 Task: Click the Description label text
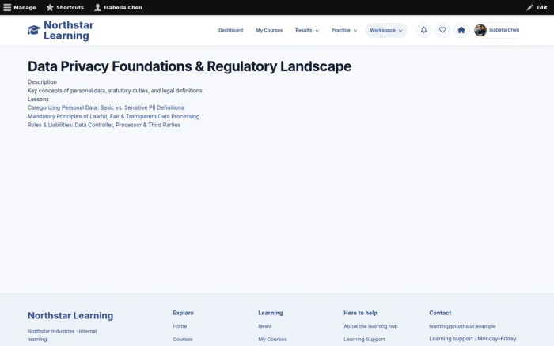42,82
